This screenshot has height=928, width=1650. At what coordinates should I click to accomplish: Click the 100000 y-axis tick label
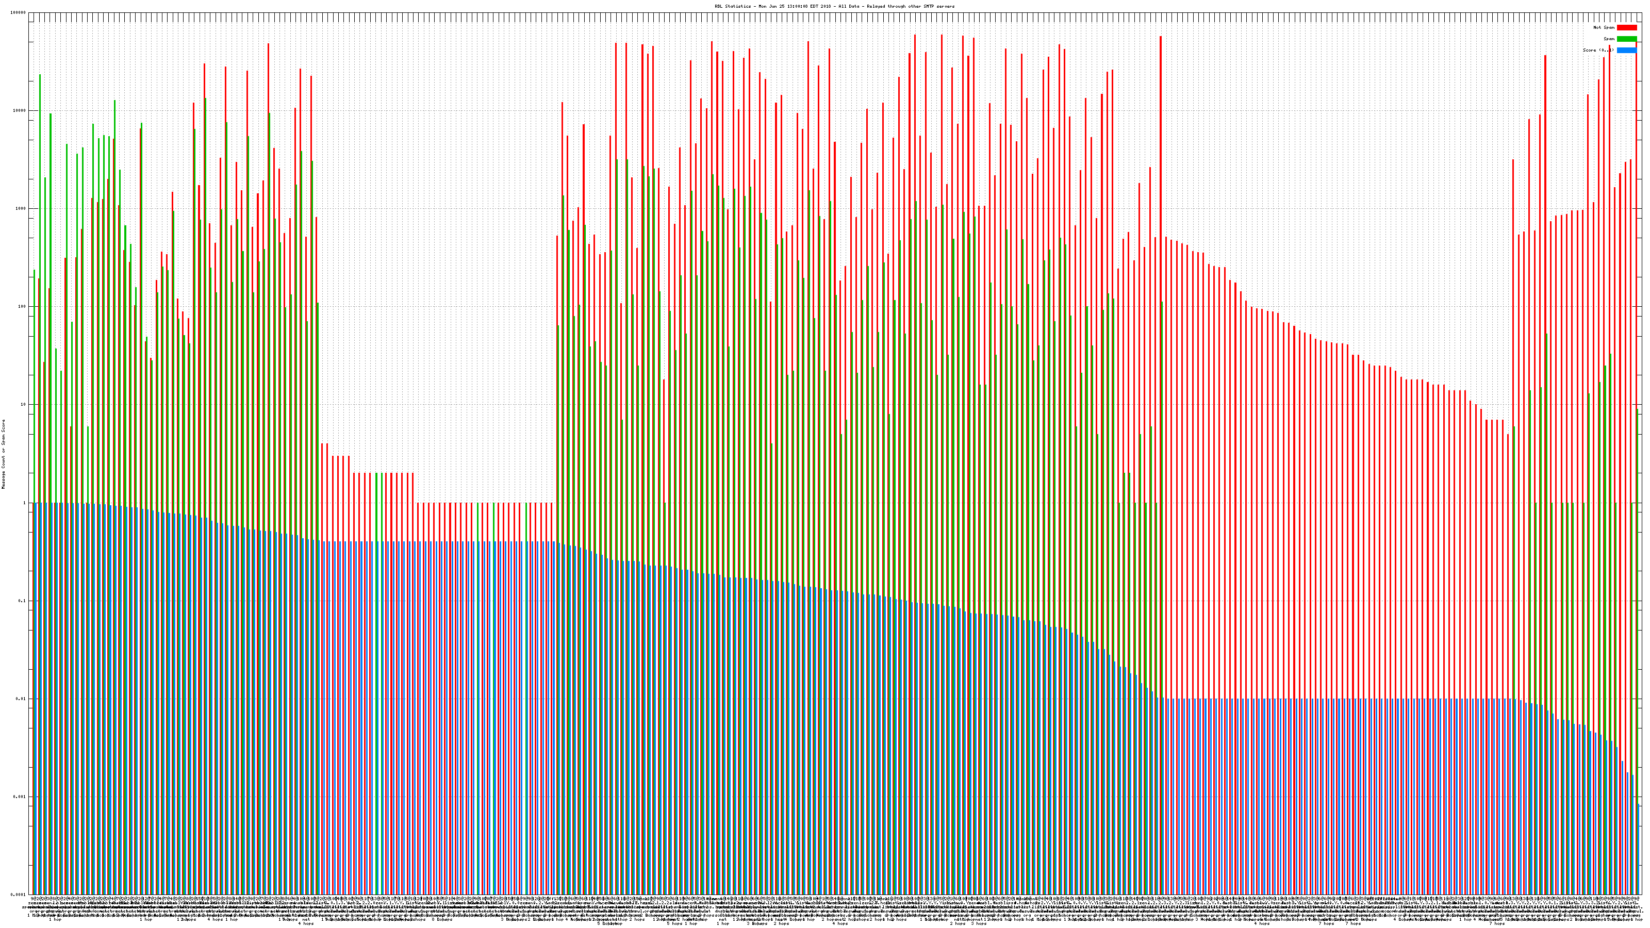[19, 13]
